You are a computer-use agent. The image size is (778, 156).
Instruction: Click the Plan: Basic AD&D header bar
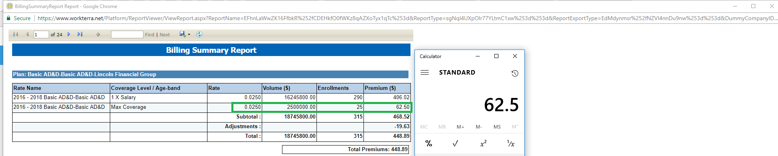pos(210,75)
